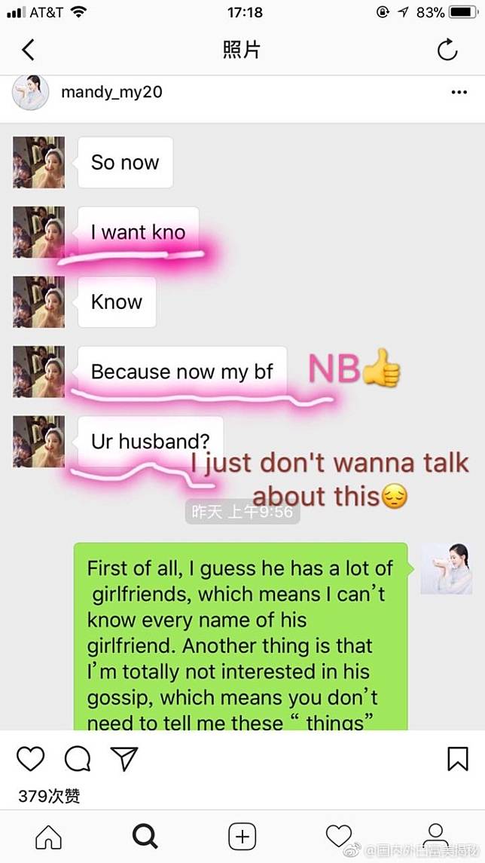Tap mandy_my20 profile avatar
The image size is (485, 863).
(x=31, y=93)
